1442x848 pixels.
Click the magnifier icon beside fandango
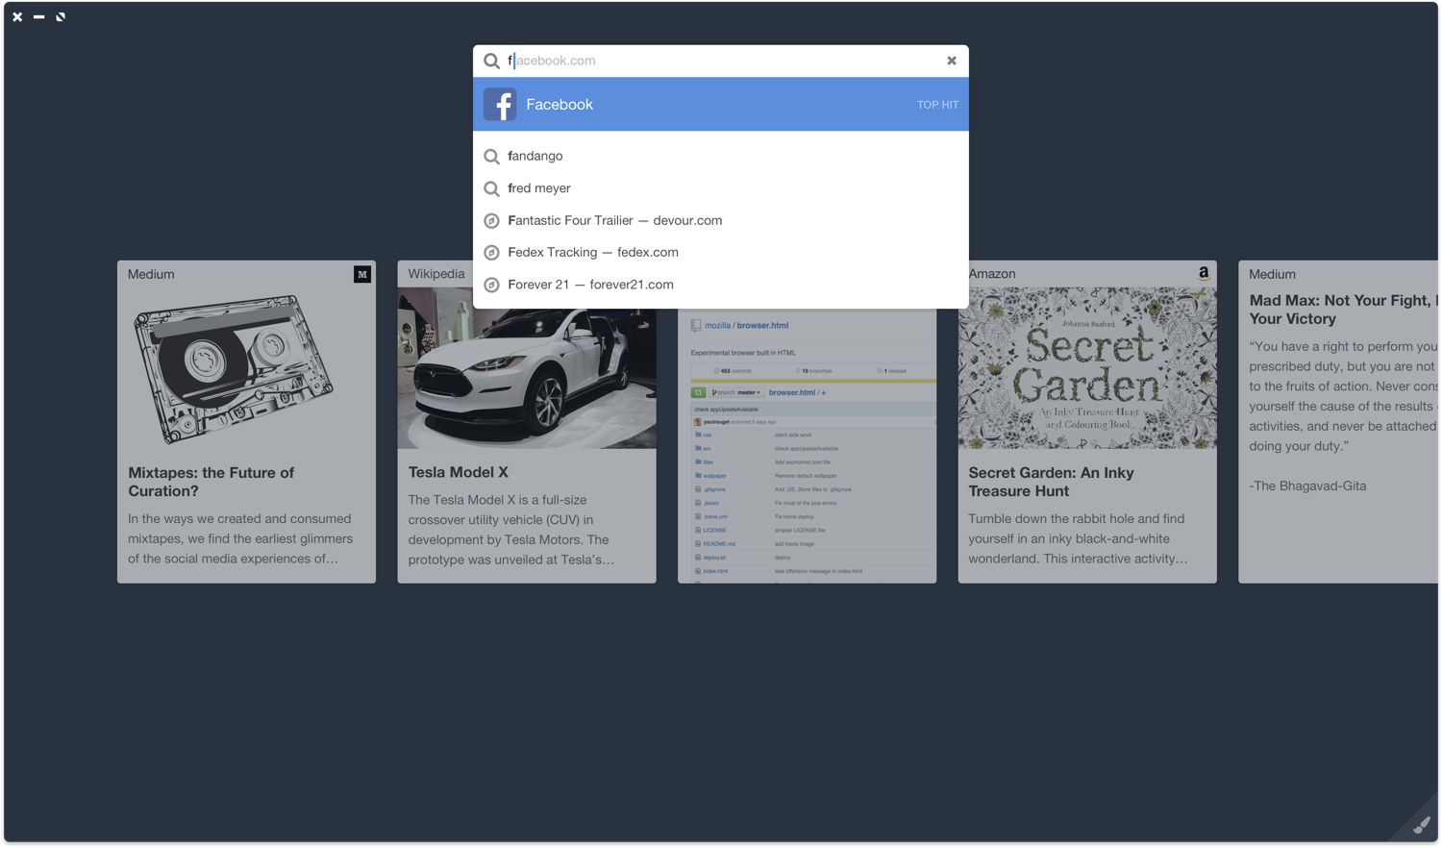tap(491, 156)
